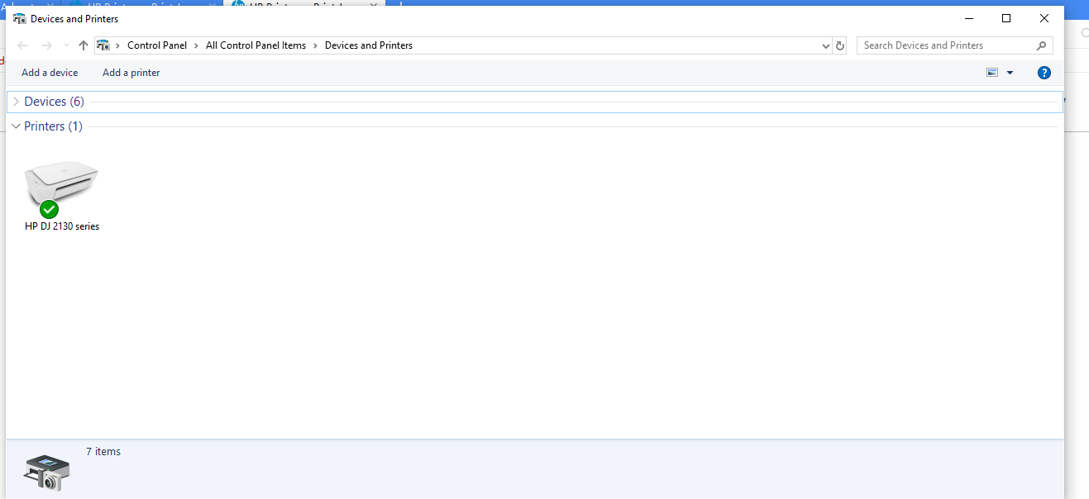This screenshot has width=1089, height=499.
Task: Click the Devices and Printers address bar icon
Action: (103, 45)
